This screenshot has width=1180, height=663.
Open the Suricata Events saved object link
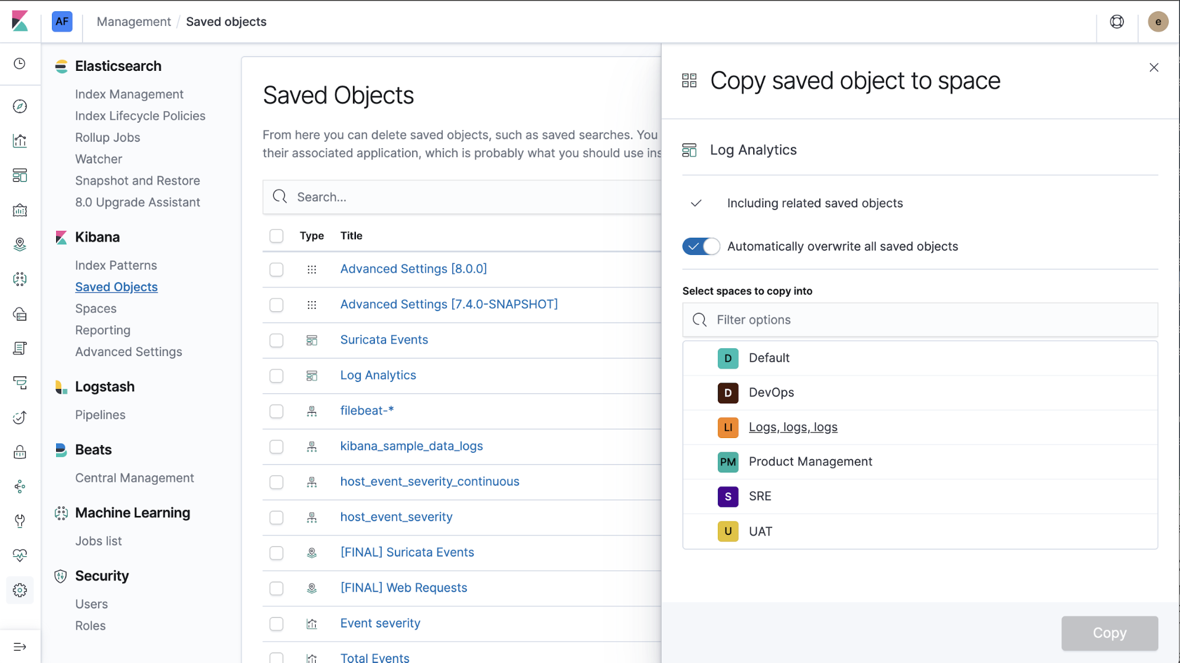pyautogui.click(x=384, y=339)
